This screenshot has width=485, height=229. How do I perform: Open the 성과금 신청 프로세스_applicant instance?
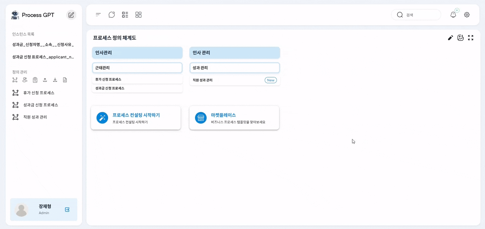[43, 57]
